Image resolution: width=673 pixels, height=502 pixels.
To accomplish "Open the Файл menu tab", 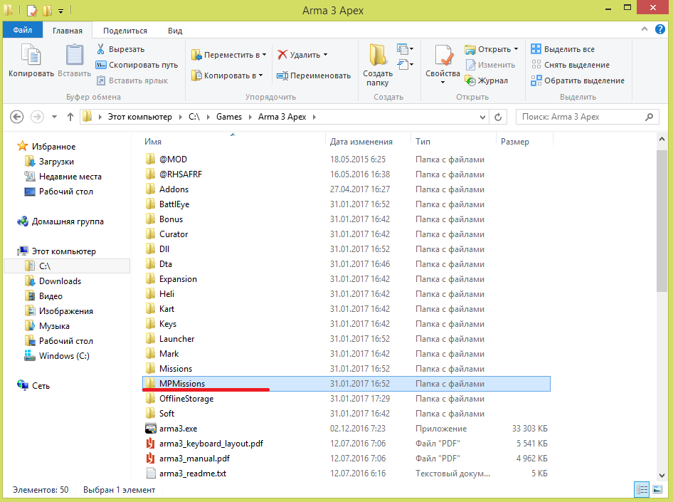I will 22,30.
